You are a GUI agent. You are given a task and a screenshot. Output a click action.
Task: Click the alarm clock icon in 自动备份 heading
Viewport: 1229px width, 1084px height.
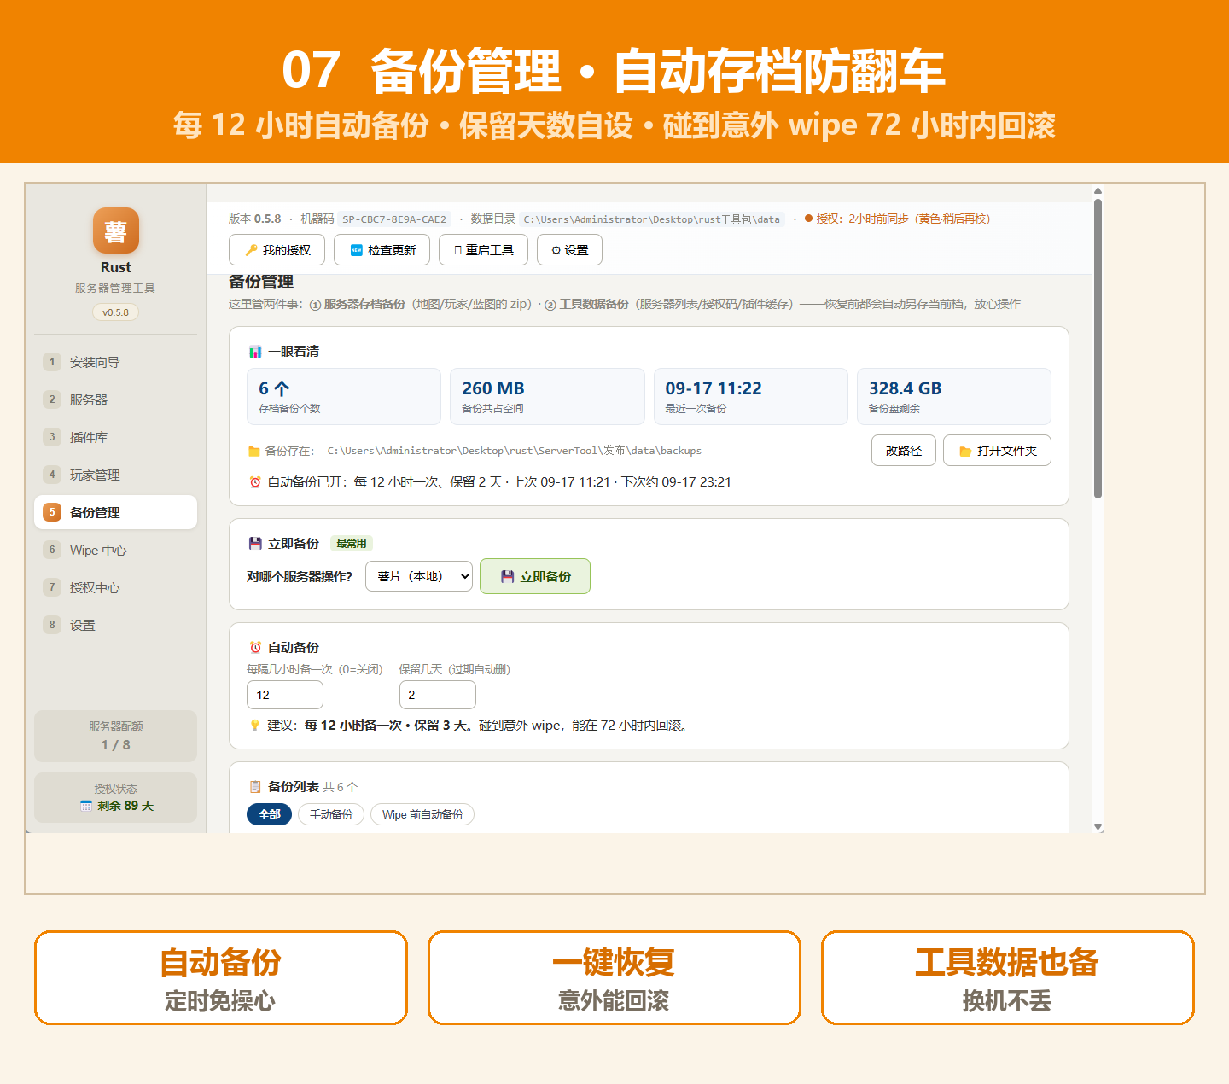(x=255, y=648)
